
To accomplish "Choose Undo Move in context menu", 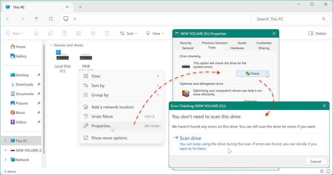I will coord(122,116).
